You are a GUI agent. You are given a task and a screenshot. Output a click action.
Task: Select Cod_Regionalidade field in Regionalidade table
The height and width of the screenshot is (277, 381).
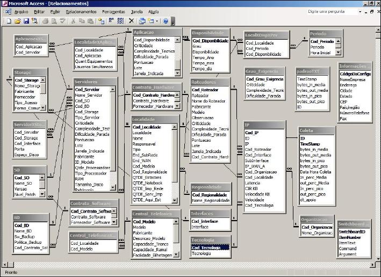[x=211, y=195]
